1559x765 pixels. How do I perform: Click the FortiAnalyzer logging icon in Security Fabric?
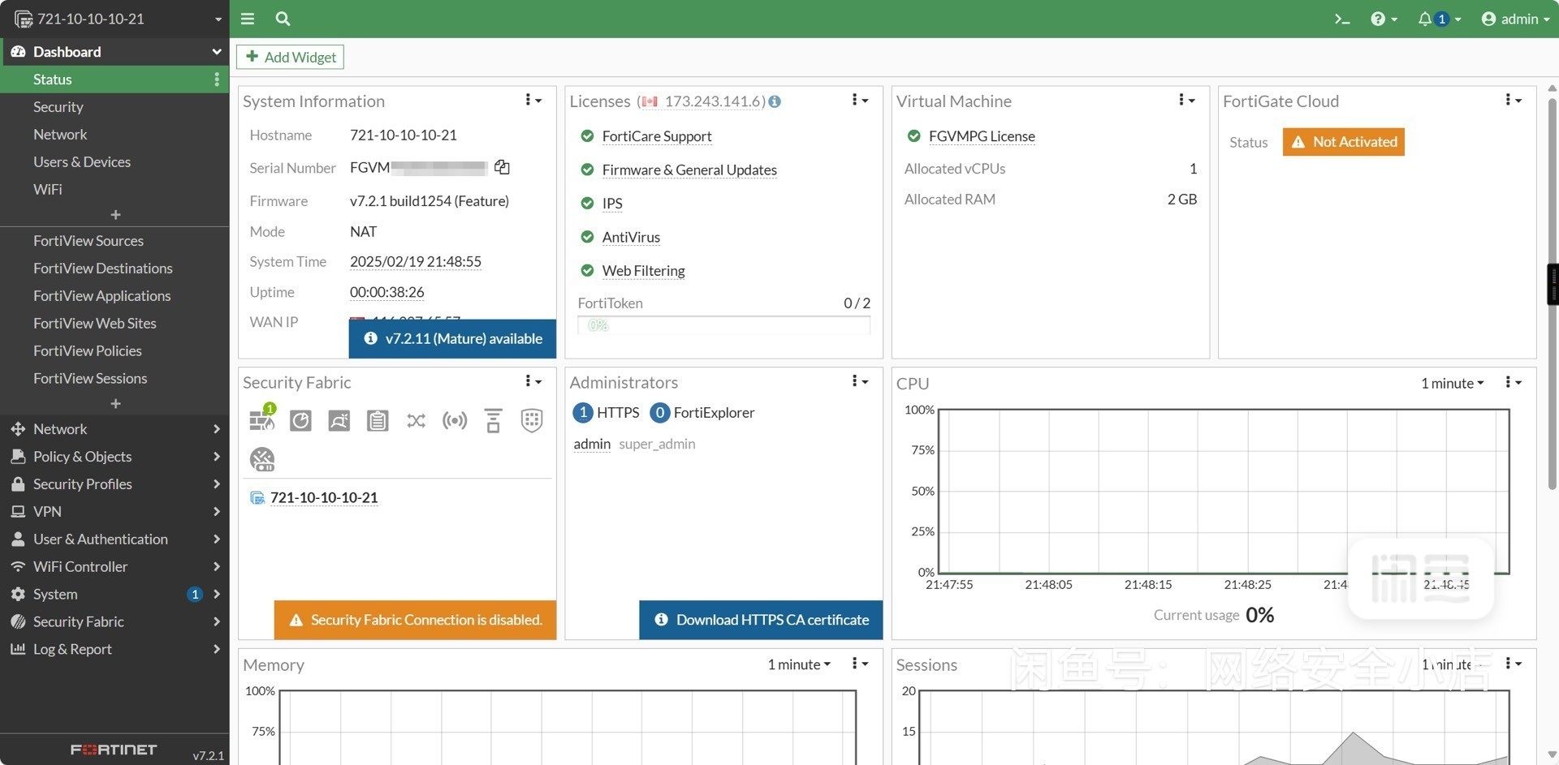[300, 420]
